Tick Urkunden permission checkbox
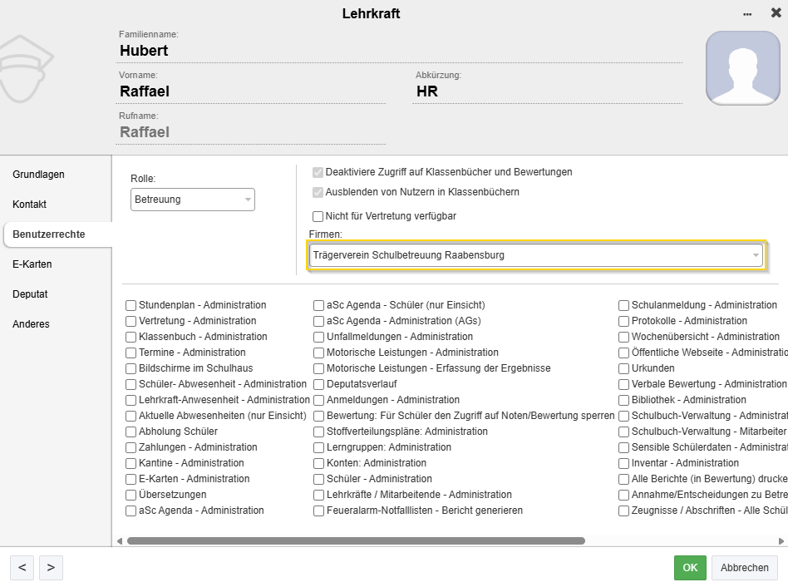Image resolution: width=788 pixels, height=587 pixels. (623, 368)
